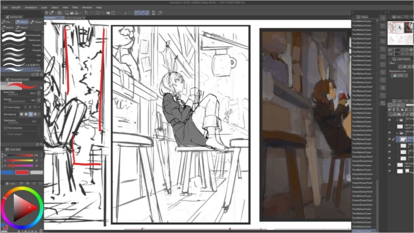Select the transparent color swatch
The width and height of the screenshot is (414, 233).
point(37,172)
